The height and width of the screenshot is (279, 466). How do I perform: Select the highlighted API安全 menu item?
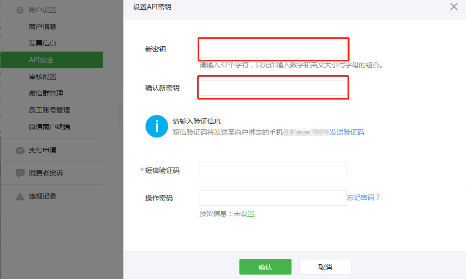point(41,60)
